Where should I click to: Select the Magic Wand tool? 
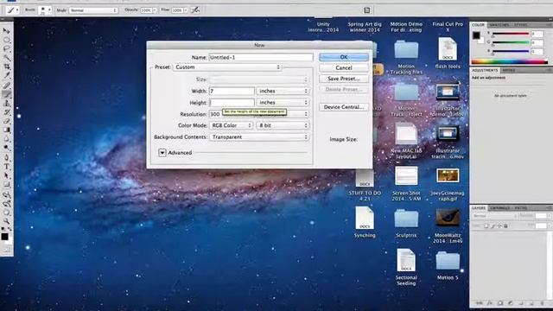tap(6, 58)
